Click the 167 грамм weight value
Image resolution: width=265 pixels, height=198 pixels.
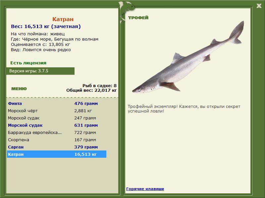85,140
